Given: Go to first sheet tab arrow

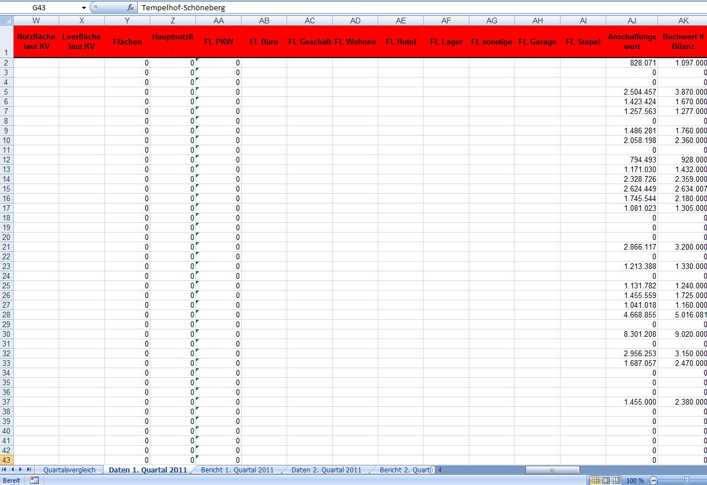Looking at the screenshot, I should pyautogui.click(x=5, y=470).
